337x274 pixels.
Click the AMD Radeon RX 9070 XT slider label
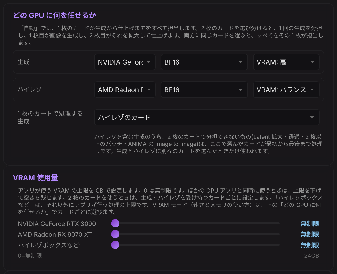tap(55, 234)
